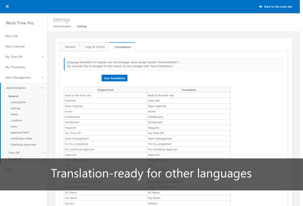Switch to the Logo & Colors tab
This screenshot has height=206, width=303.
click(x=94, y=47)
